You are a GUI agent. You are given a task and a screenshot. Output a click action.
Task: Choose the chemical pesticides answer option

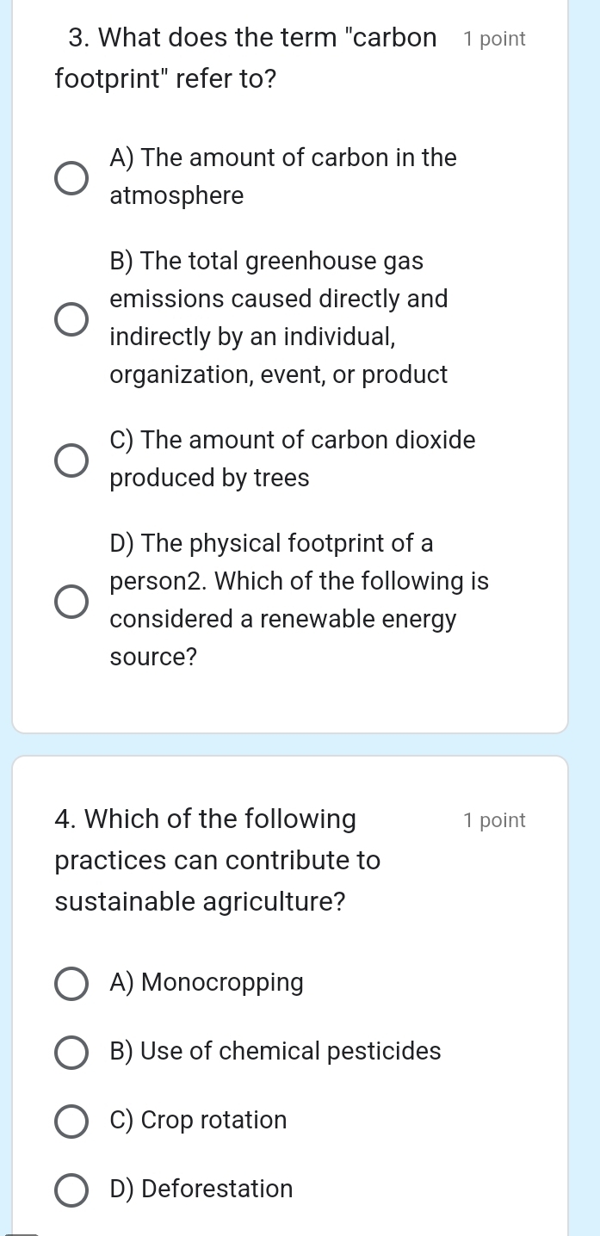click(x=71, y=1052)
